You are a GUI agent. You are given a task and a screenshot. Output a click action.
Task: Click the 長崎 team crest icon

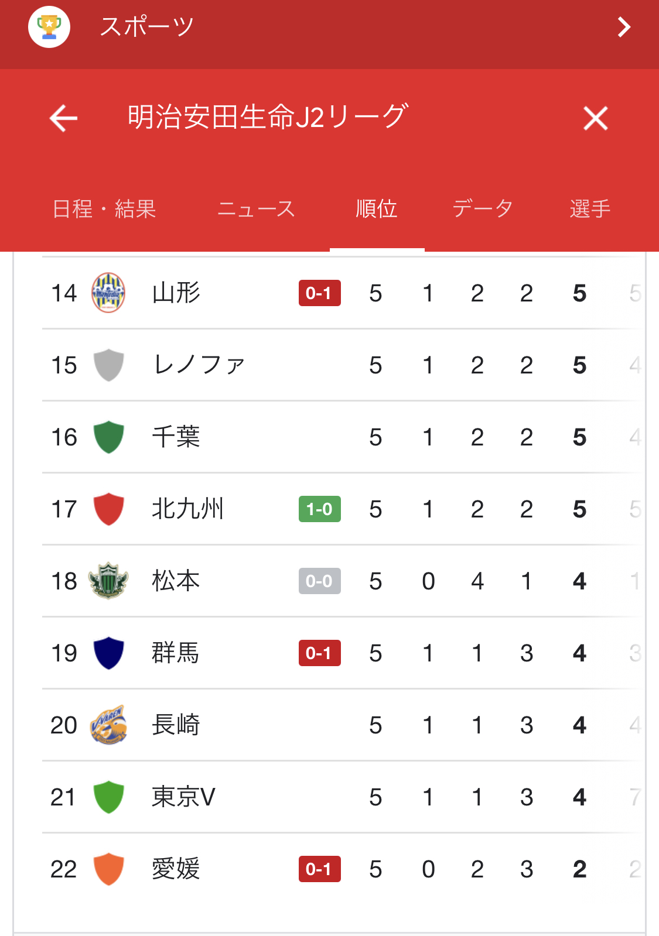tap(108, 725)
